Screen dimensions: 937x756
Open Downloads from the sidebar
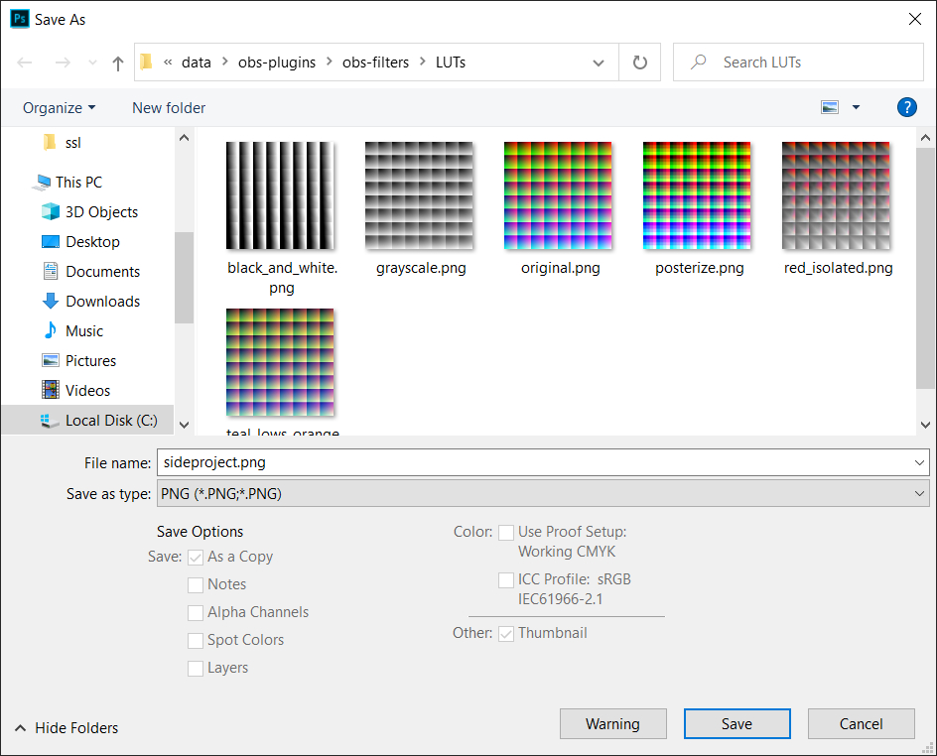point(102,301)
